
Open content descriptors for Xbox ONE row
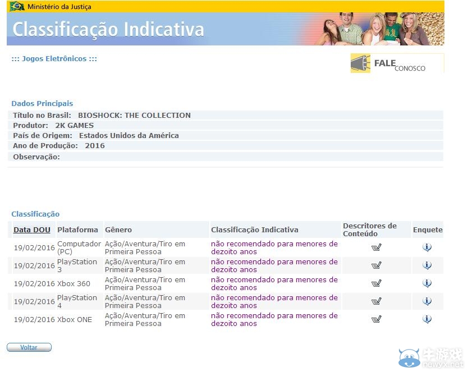pyautogui.click(x=377, y=319)
